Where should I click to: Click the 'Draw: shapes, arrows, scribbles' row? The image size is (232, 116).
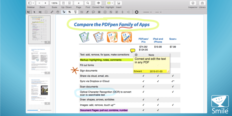(x=130, y=99)
